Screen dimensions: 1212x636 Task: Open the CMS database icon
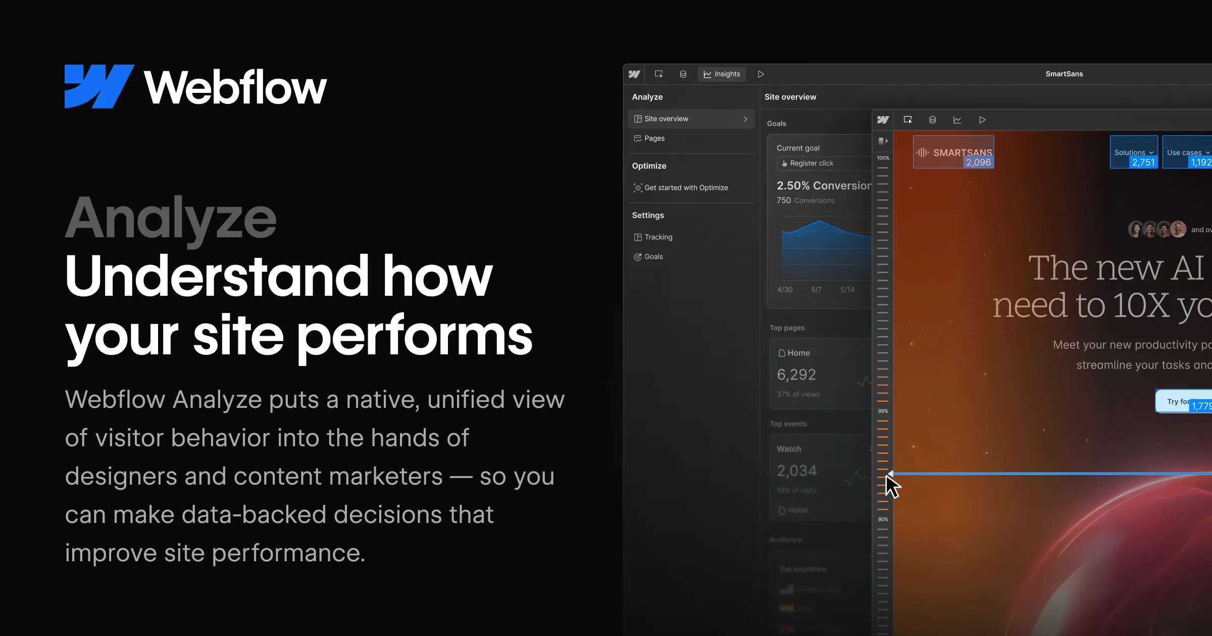point(683,74)
